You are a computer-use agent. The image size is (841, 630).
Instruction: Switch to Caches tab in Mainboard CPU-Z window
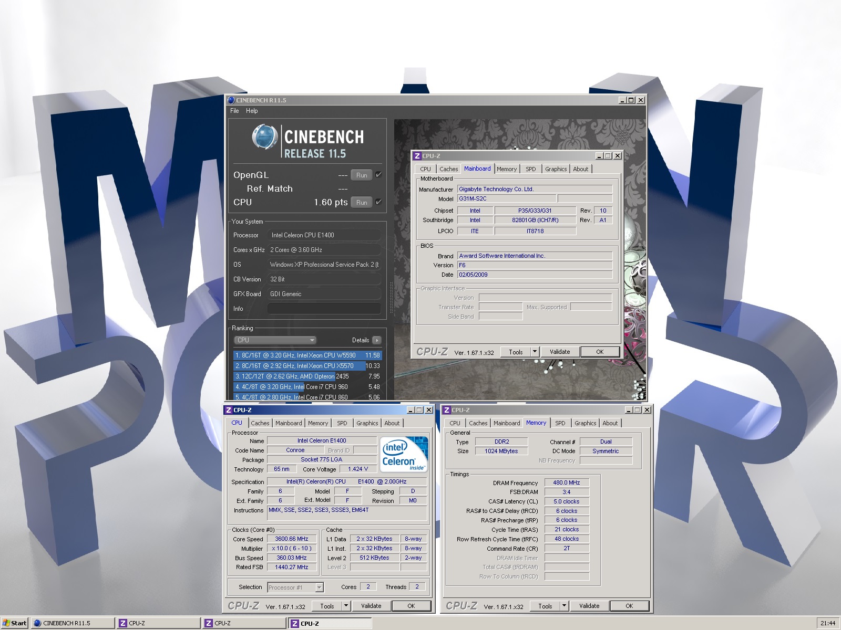[x=448, y=169]
